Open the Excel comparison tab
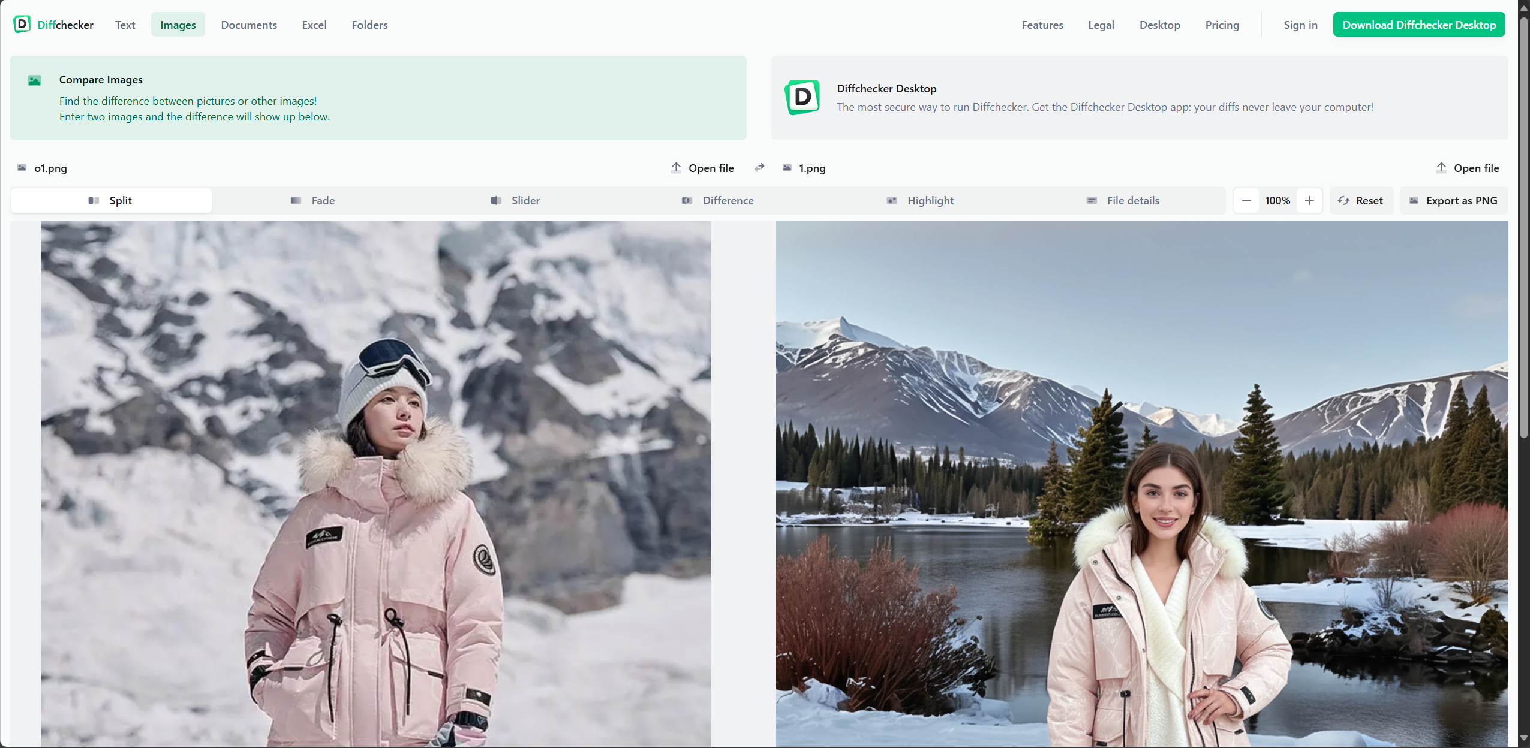The image size is (1530, 748). click(314, 25)
